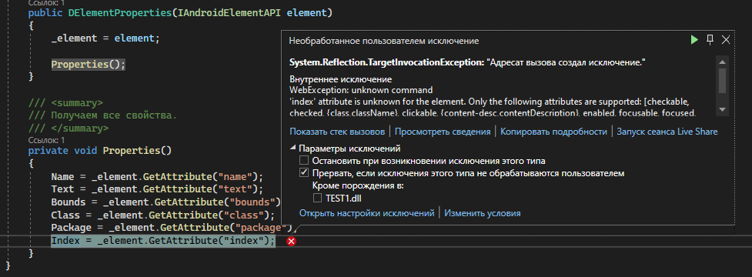Uncheck 'Прервать, если исключения этого типа не обрабатываются'
This screenshot has width=752, height=277.
[x=303, y=173]
